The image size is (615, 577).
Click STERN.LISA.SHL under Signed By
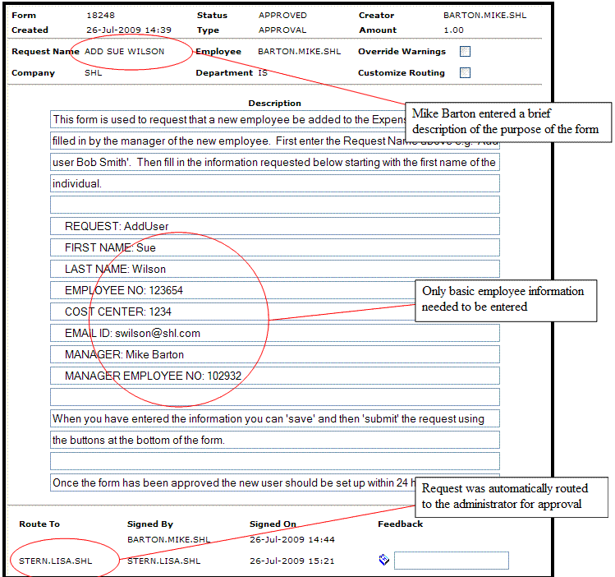[163, 561]
